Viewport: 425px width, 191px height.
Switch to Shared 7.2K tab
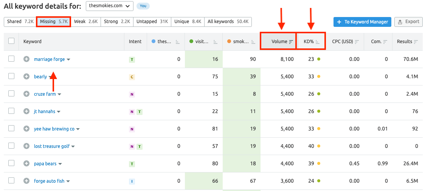pyautogui.click(x=20, y=22)
